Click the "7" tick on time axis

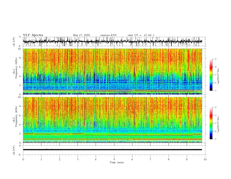click(150, 159)
